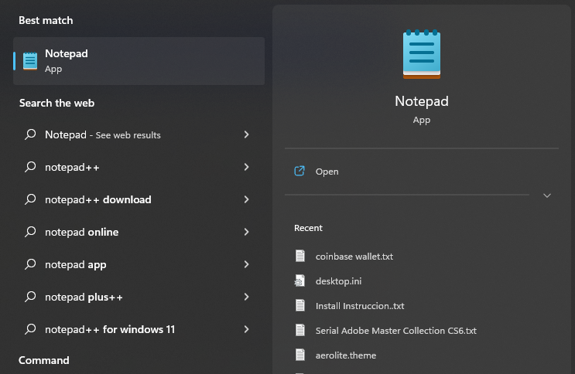Click search icon beside 'Notepad - See web results'
This screenshot has width=575, height=374.
[30, 134]
